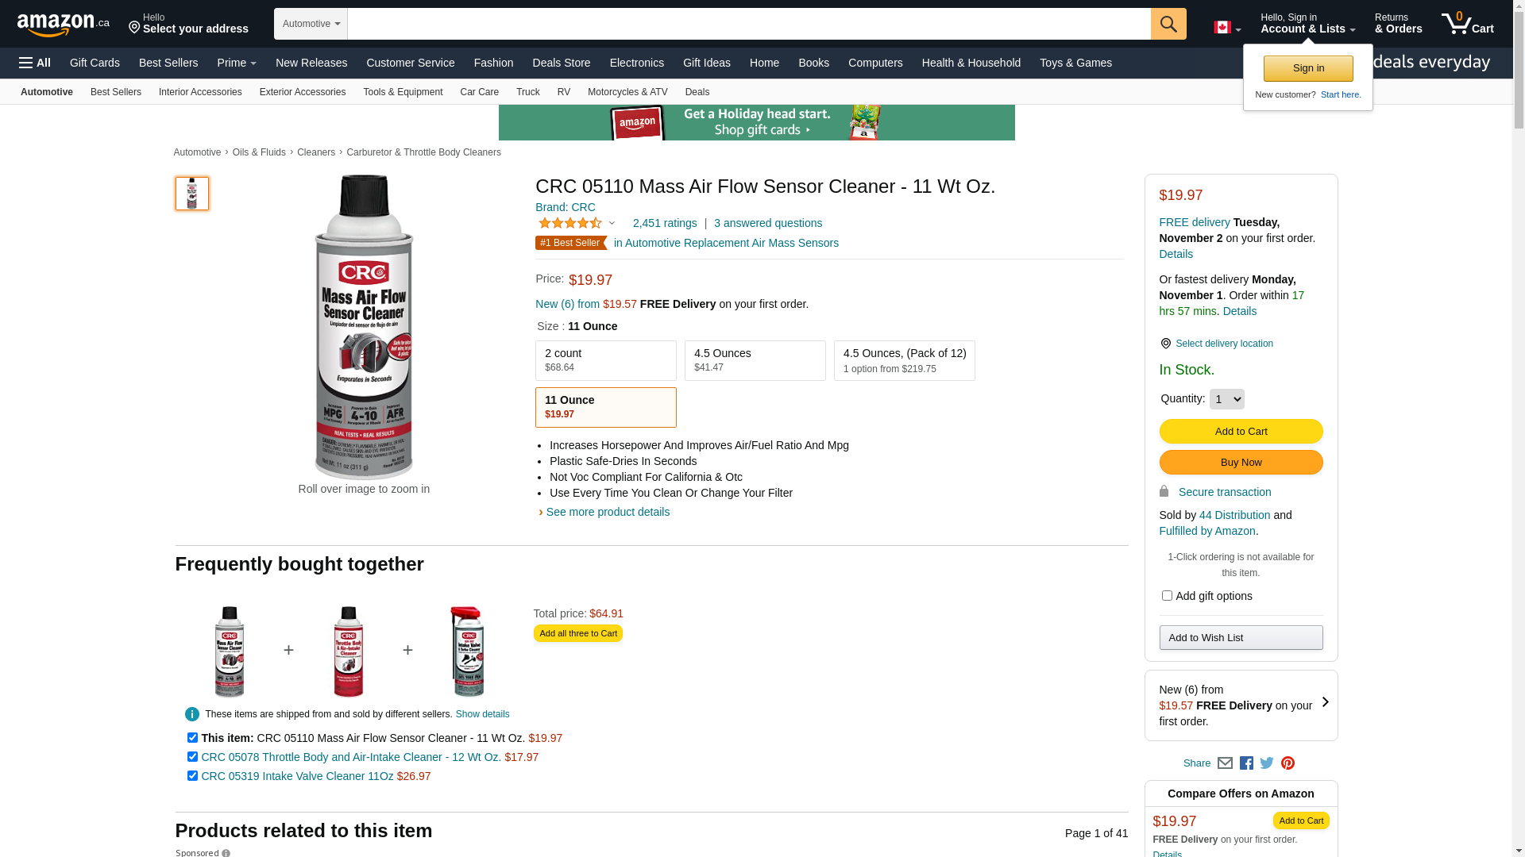Viewport: 1525px width, 857px height.
Task: Open the 3 answered questions link
Action: tap(767, 223)
